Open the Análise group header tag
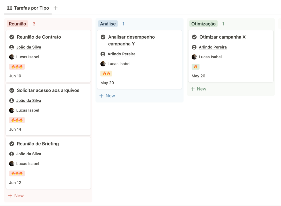 point(108,24)
